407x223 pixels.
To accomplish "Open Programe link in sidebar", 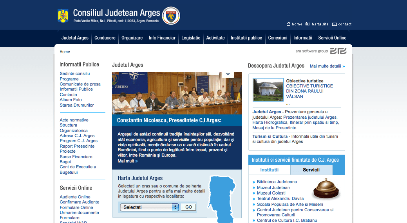I will point(69,79).
